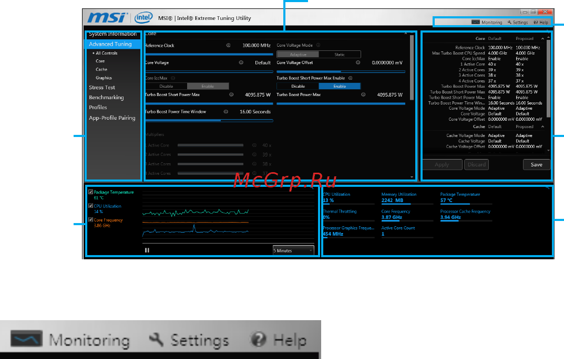Open System Information page
The height and width of the screenshot is (359, 564).
point(112,34)
